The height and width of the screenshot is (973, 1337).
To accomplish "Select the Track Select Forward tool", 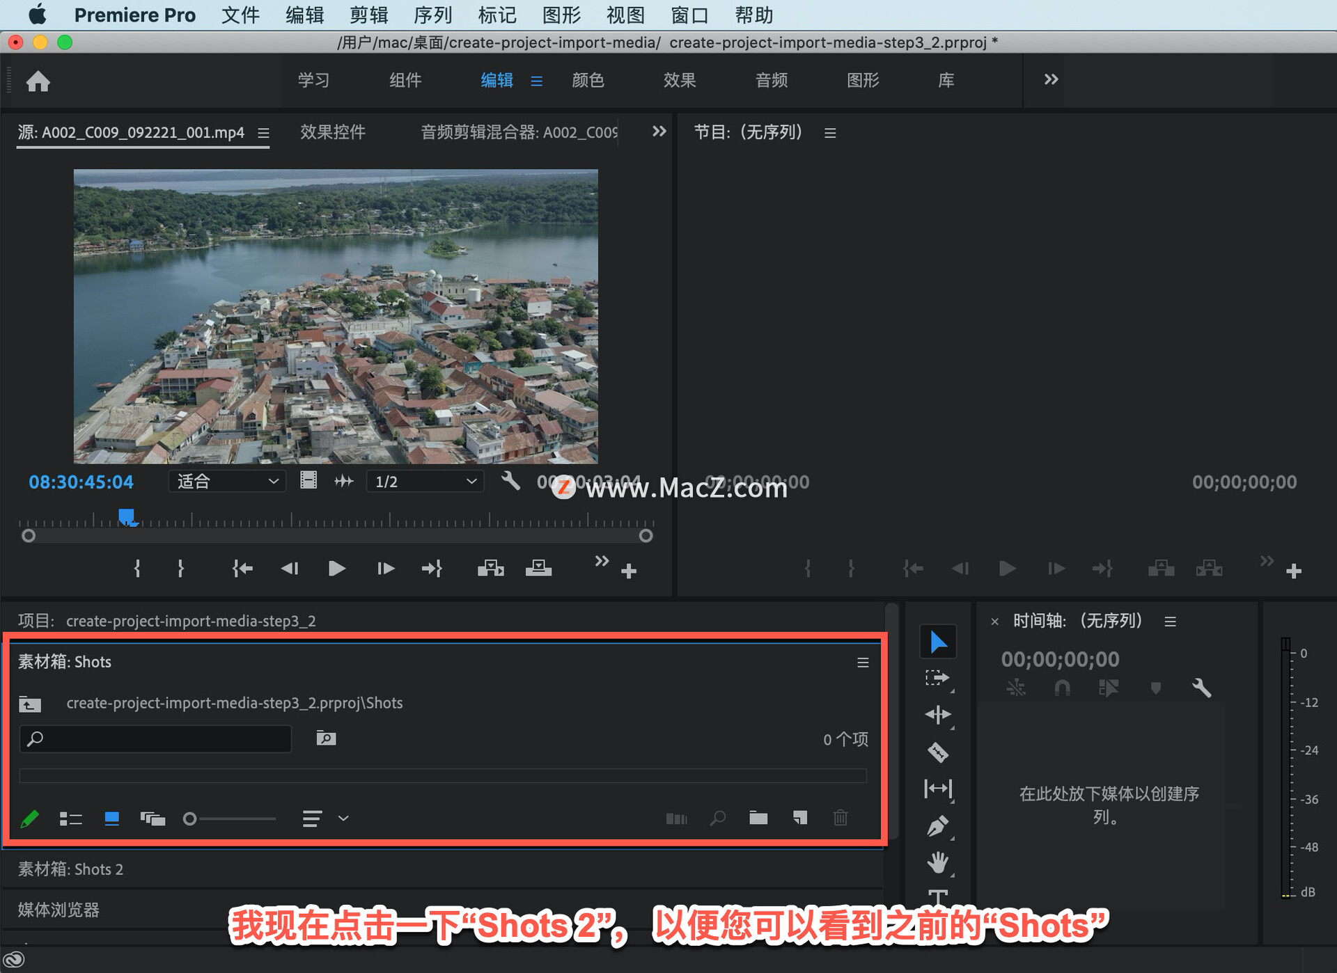I will (937, 678).
